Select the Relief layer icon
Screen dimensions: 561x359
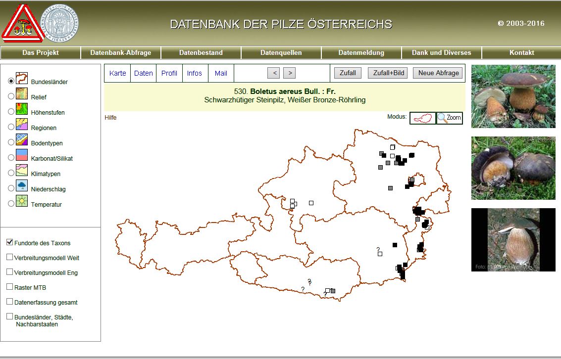click(22, 93)
